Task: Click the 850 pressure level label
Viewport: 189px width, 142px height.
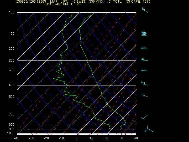Action: pyautogui.click(x=12, y=124)
